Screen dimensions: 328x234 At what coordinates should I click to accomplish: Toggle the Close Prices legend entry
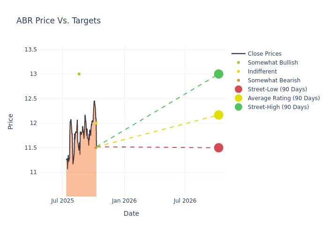pos(264,54)
